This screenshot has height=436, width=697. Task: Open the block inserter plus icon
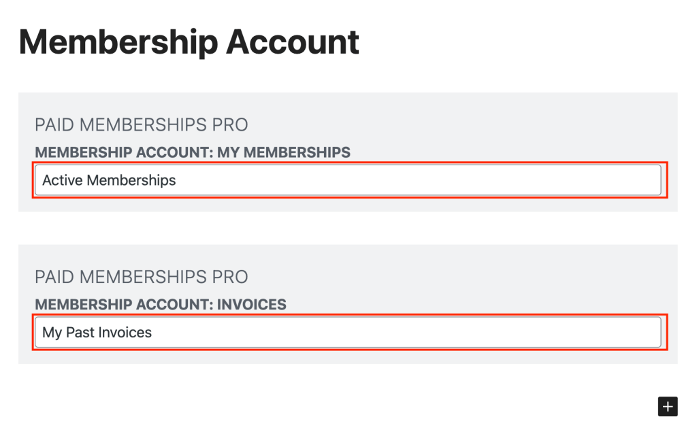click(668, 407)
